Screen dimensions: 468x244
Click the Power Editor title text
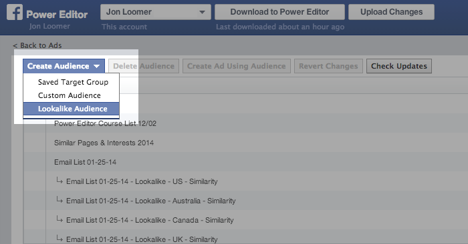tap(57, 14)
